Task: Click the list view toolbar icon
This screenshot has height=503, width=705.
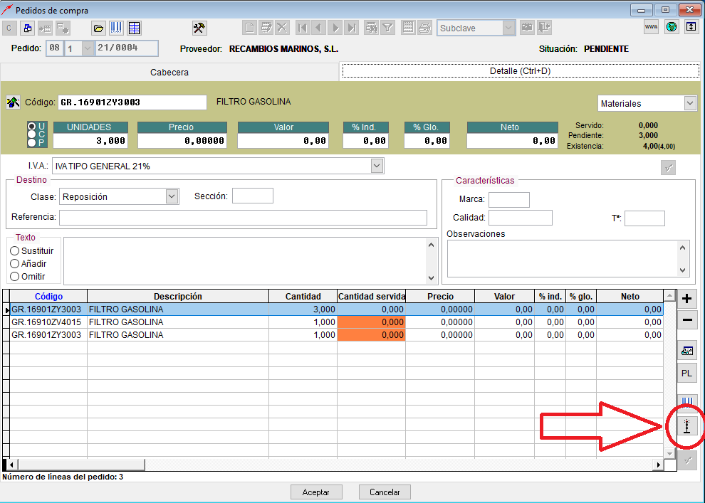Action: [408, 28]
